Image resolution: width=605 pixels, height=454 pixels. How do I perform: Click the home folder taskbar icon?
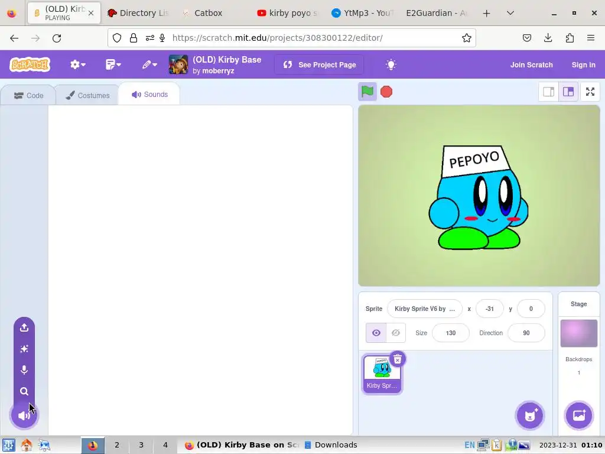pos(26,445)
